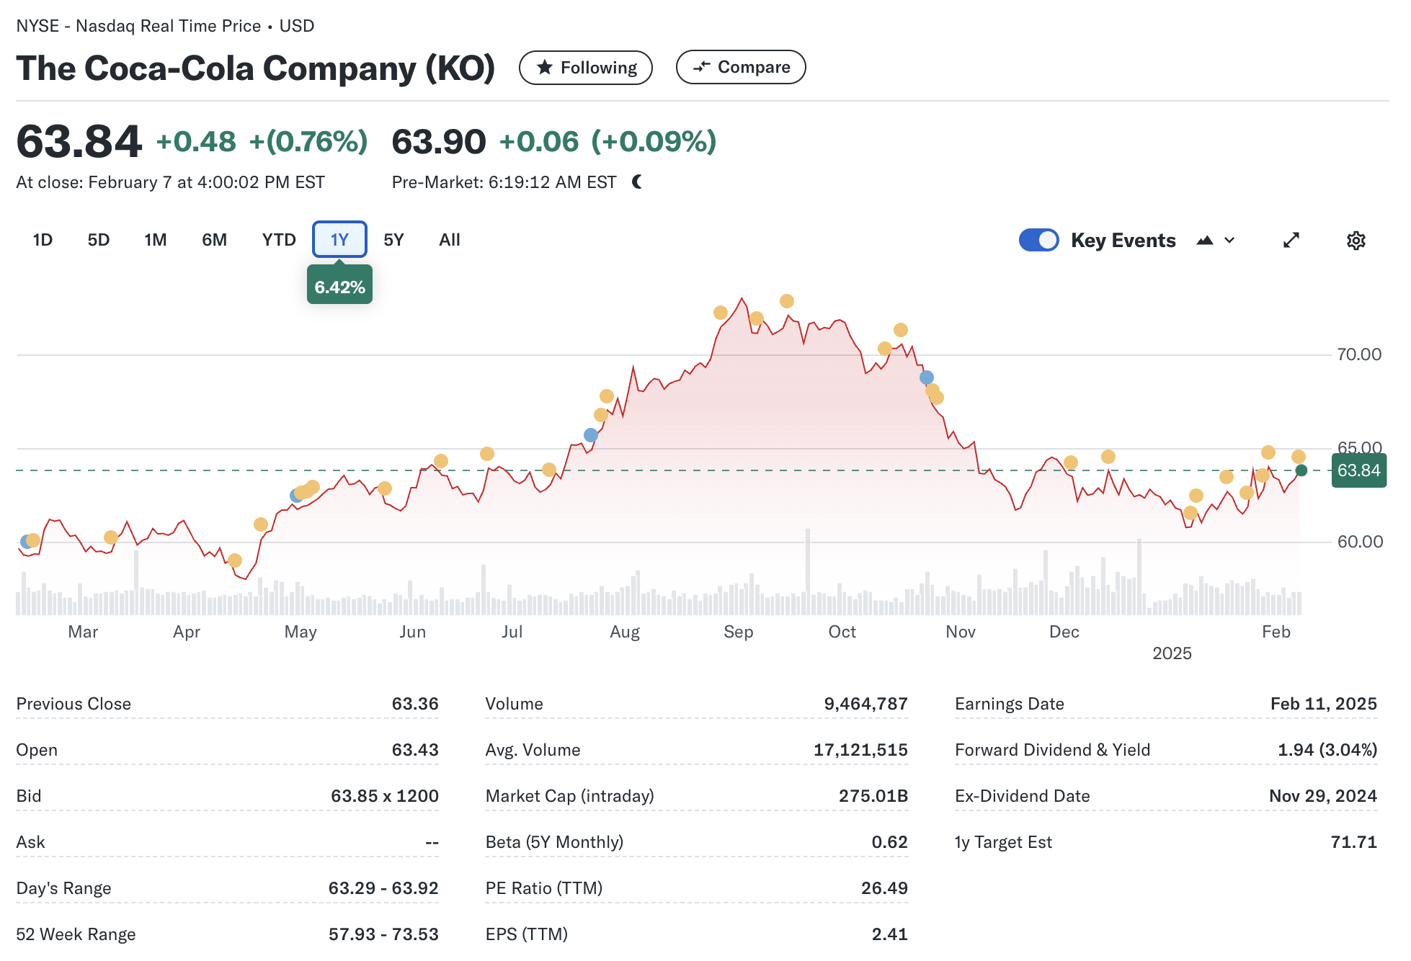Open chart type dropdown chevron

1229,241
